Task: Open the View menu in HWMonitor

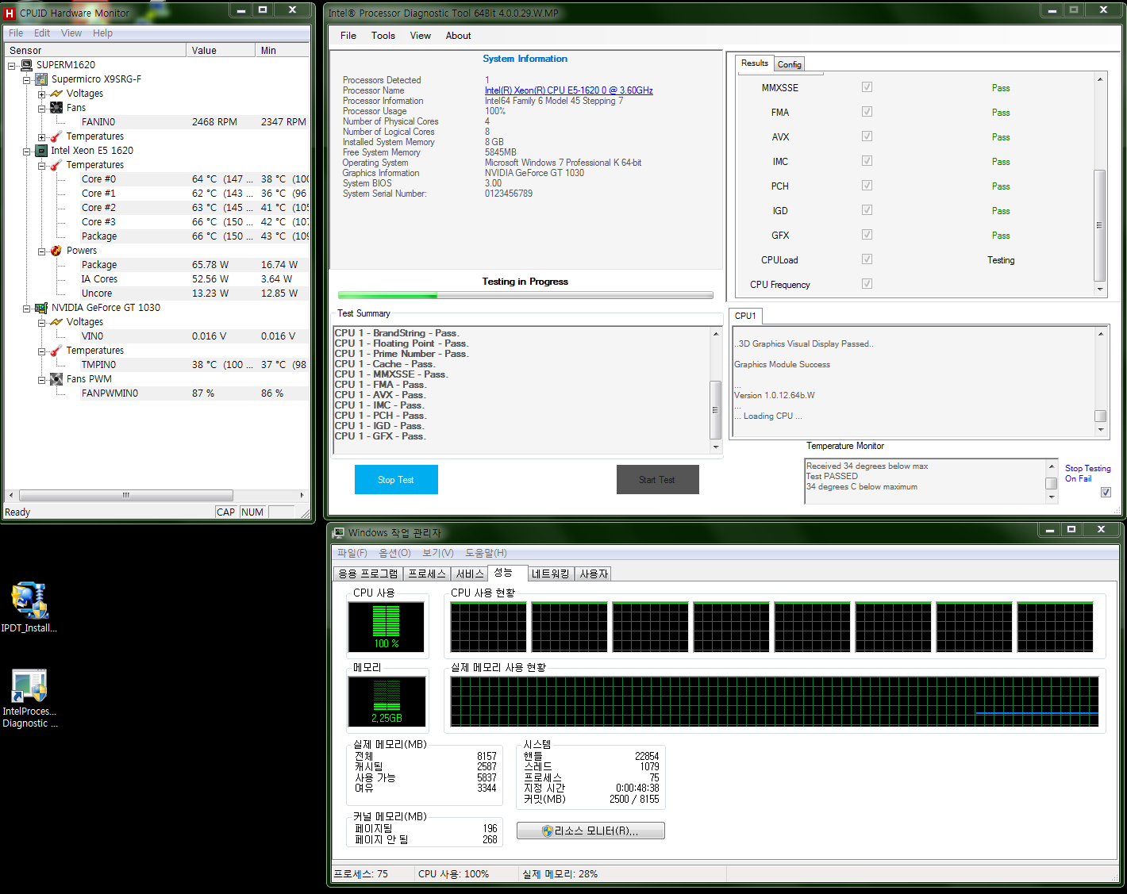Action: tap(71, 33)
